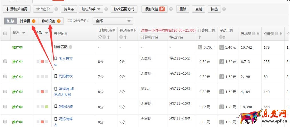Expand the 抢位助手 dropdown button
This screenshot has width=290, height=127.
point(90,9)
